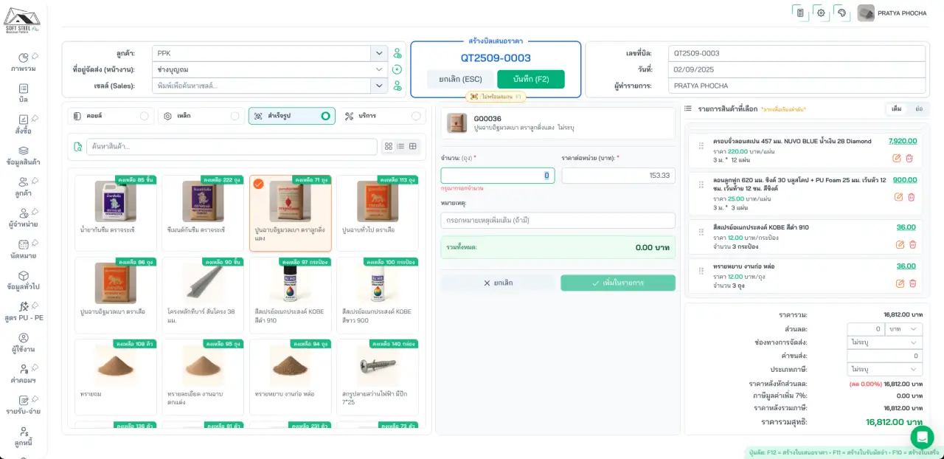Click the ยกเลิก (ESC) button
The height and width of the screenshot is (459, 944).
[460, 79]
